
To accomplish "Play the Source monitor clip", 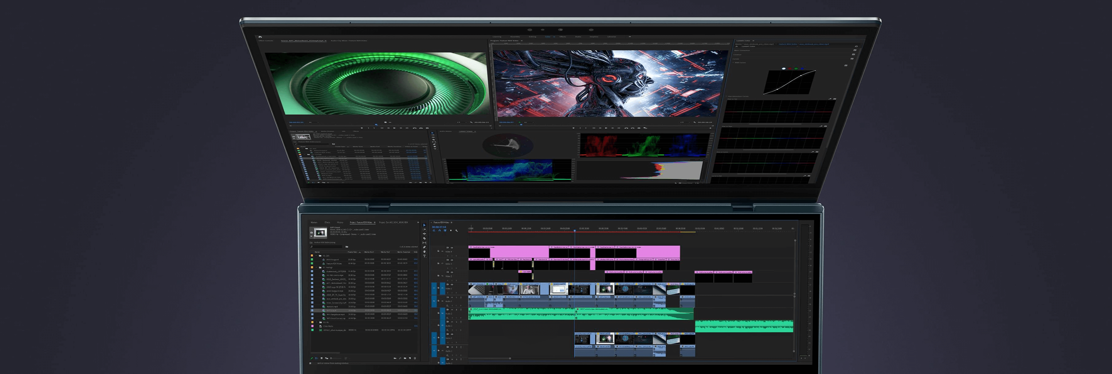I will [x=394, y=128].
